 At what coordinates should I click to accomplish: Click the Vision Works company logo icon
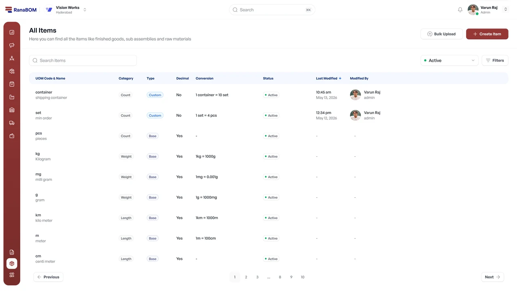[x=49, y=10]
